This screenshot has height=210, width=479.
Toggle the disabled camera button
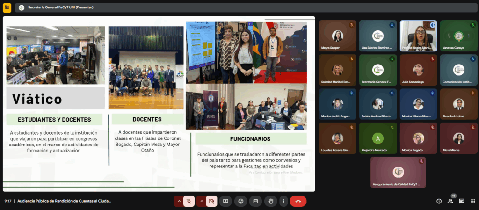click(211, 201)
